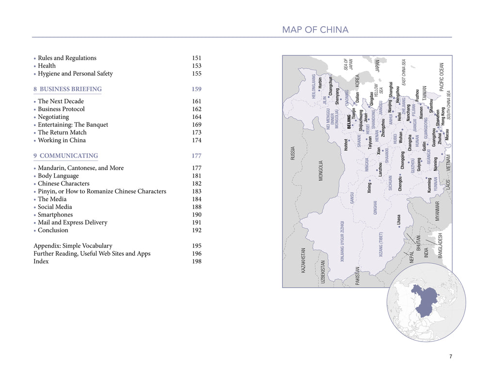Click page number 159 for Business Briefing
485x375 pixels.
[196, 89]
